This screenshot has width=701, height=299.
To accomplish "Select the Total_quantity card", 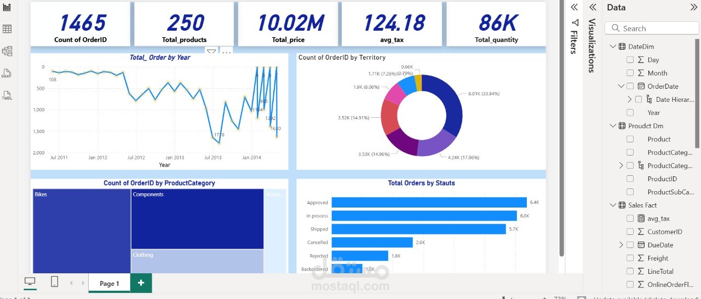I will (496, 24).
